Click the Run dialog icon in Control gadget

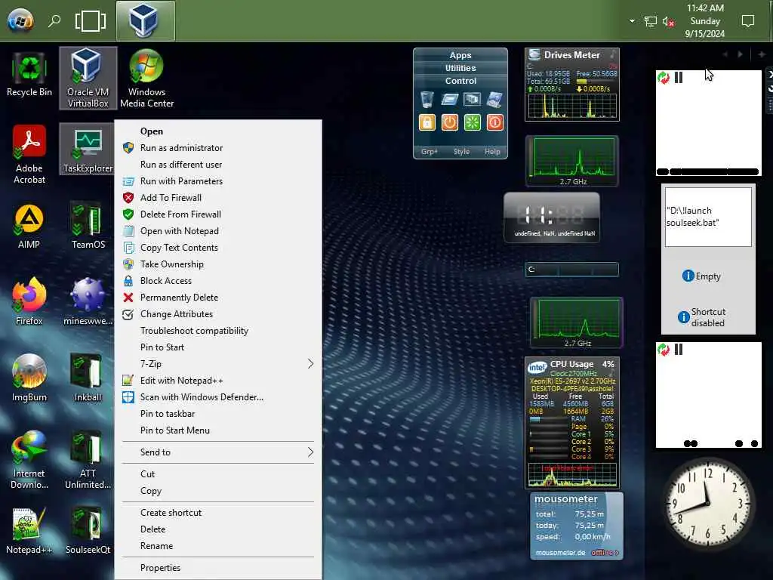[450, 99]
